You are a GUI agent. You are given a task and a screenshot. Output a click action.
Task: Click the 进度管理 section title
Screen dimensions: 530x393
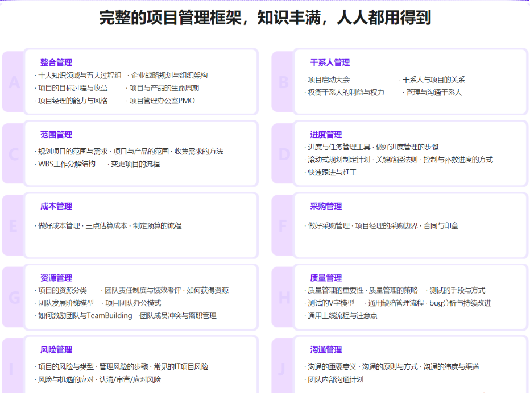tap(326, 135)
